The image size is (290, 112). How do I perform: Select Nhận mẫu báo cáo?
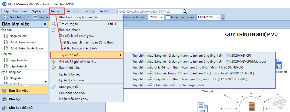pos(86,99)
